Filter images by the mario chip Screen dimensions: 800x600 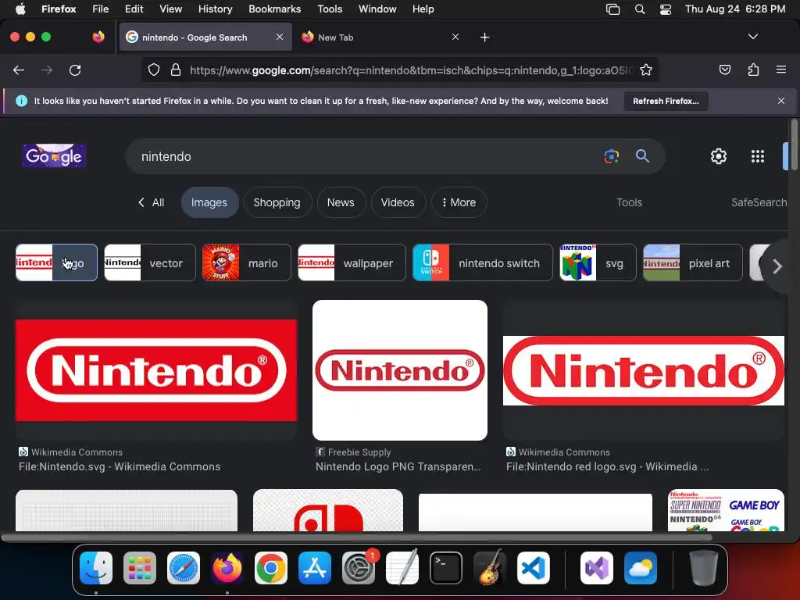pyautogui.click(x=246, y=262)
